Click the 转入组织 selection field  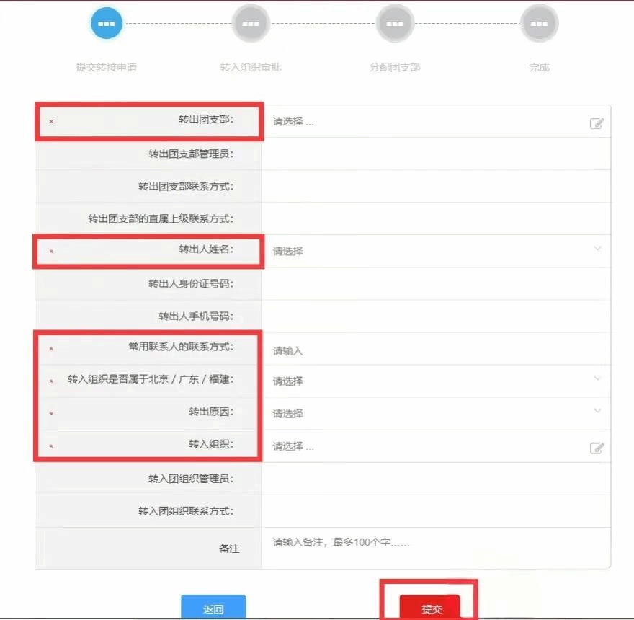coord(425,447)
